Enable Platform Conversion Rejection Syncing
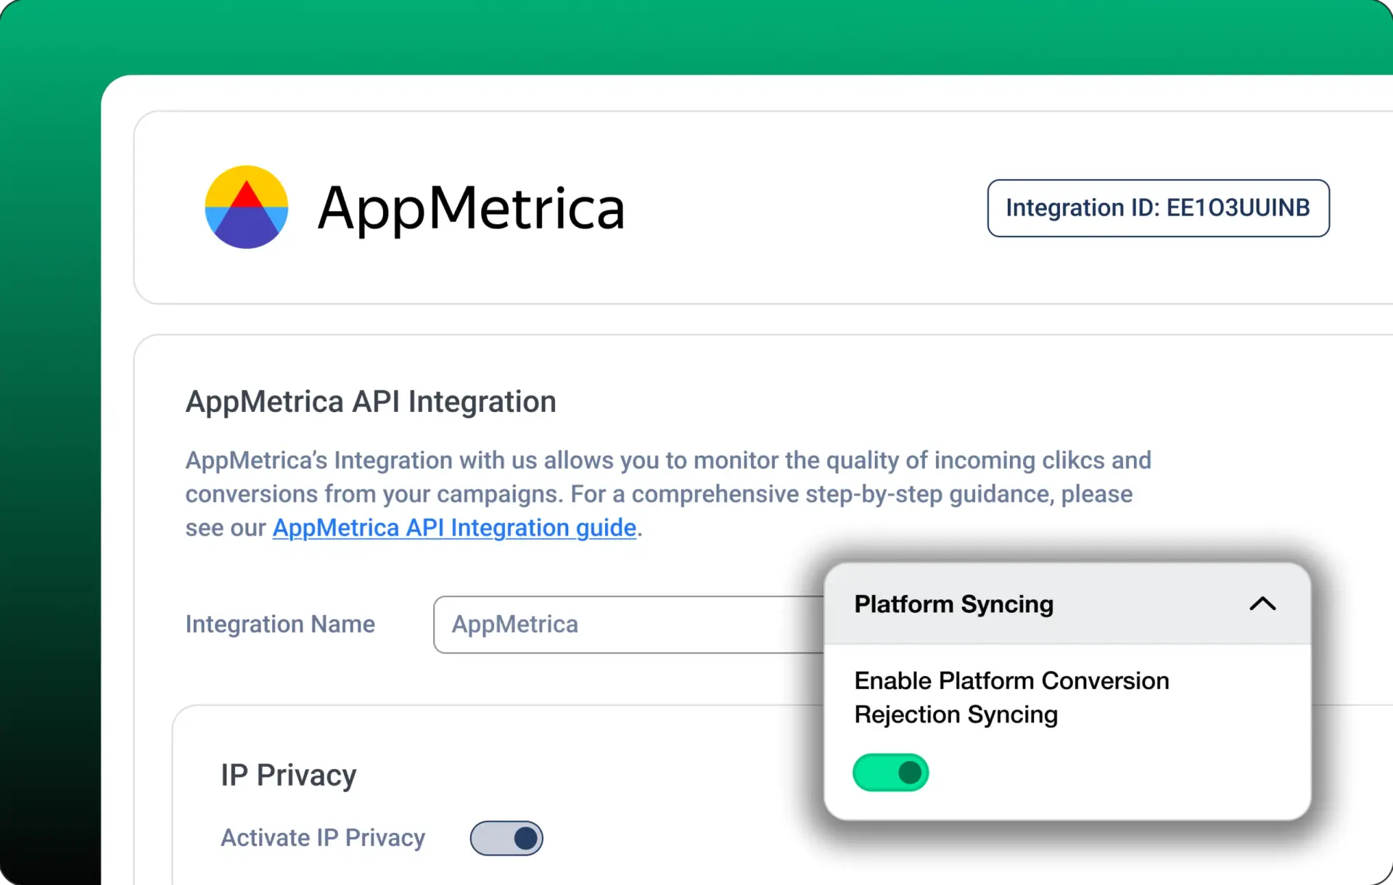Image resolution: width=1393 pixels, height=885 pixels. (890, 772)
